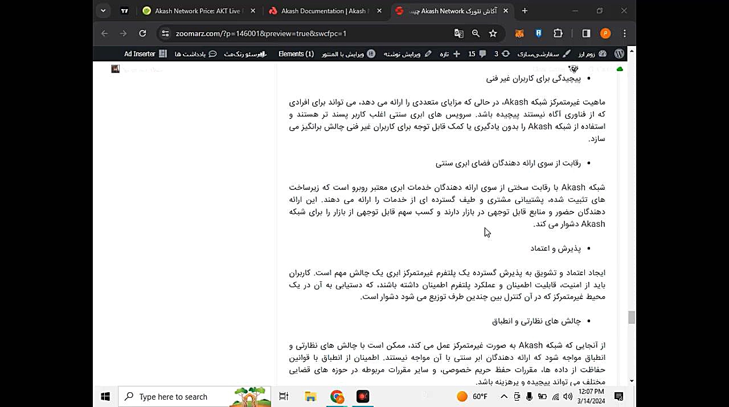Go back to the previous page
The height and width of the screenshot is (407, 729).
click(x=104, y=34)
